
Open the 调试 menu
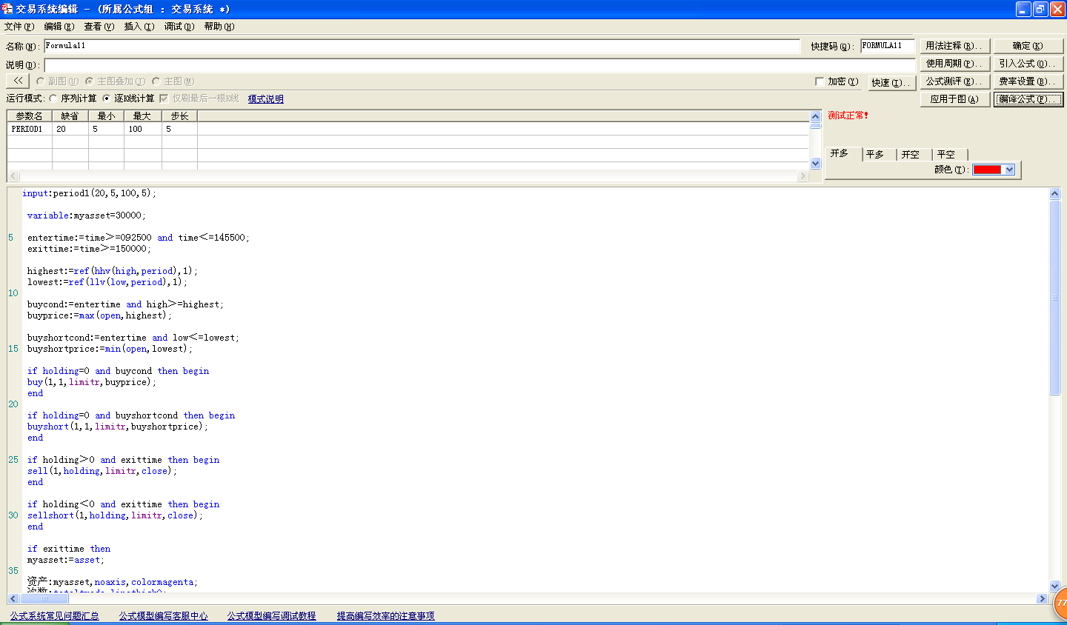point(179,27)
